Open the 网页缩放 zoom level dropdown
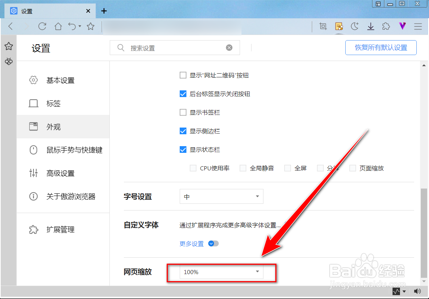 (221, 272)
